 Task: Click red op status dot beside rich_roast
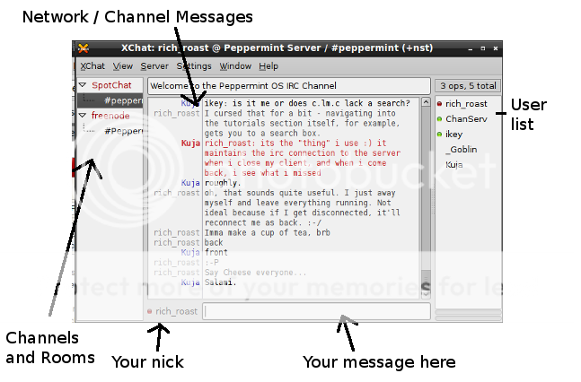coord(439,104)
